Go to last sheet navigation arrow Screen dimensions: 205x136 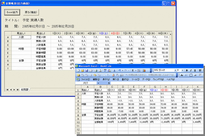[x=18, y=90]
